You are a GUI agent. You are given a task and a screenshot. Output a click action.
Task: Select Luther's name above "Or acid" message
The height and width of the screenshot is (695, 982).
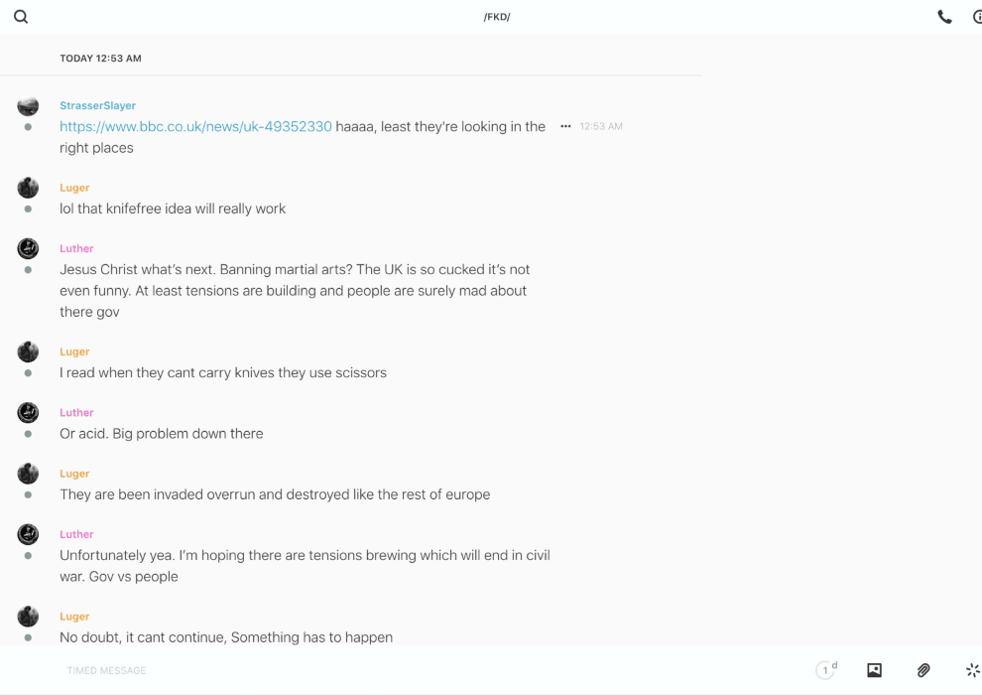76,412
